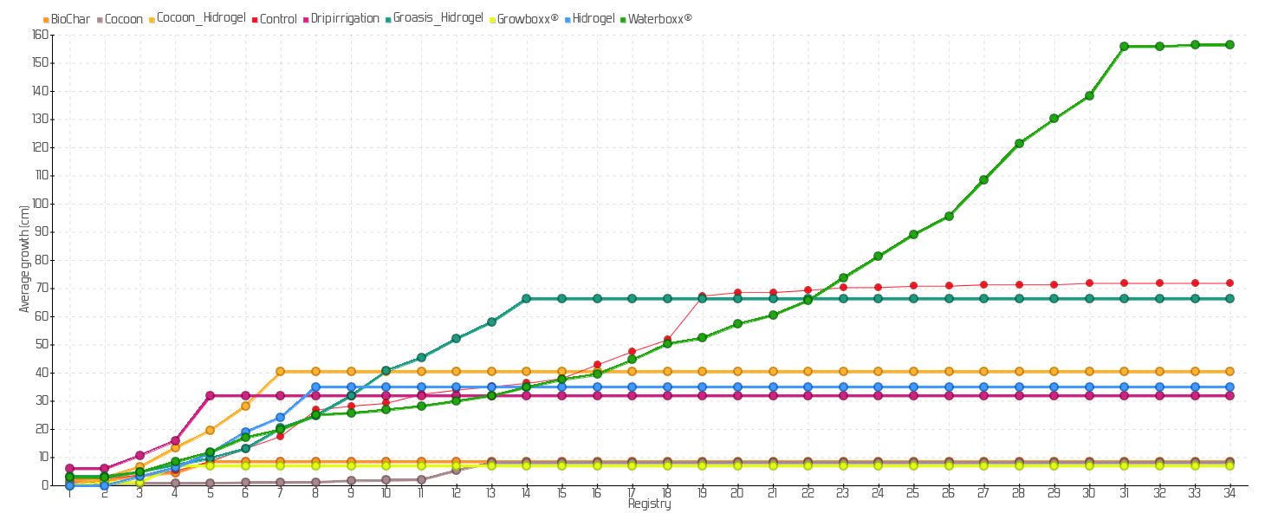The image size is (1265, 520).
Task: Select the Hidrogel legend label
Action: pos(593,18)
